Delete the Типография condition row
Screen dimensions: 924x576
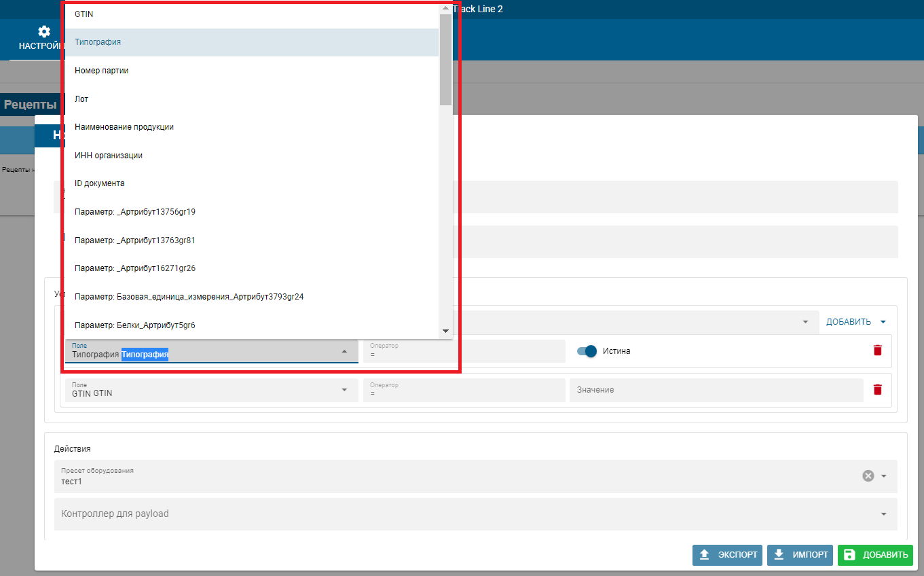[877, 350]
